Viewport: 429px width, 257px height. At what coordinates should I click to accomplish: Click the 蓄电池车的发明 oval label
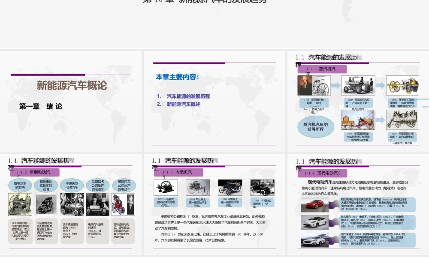pyautogui.click(x=20, y=185)
